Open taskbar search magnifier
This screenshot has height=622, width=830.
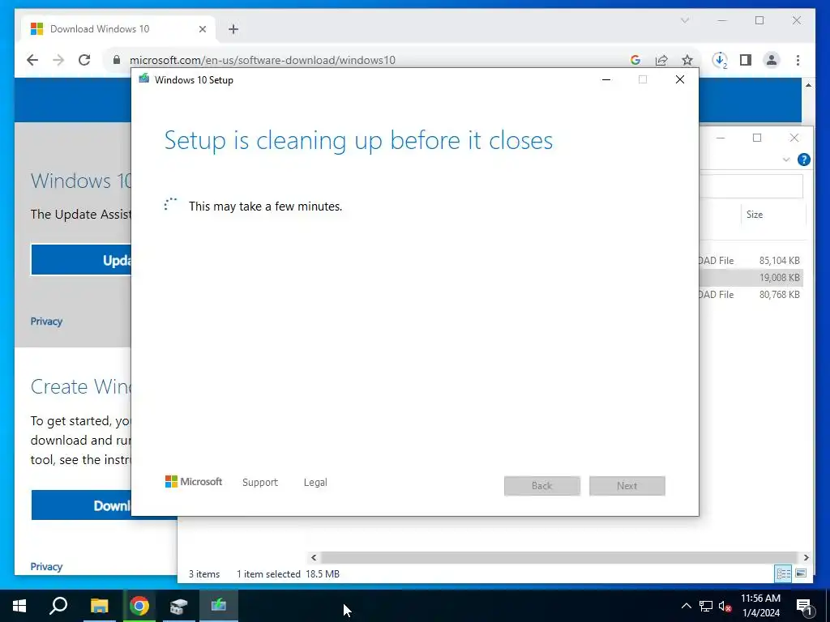[58, 606]
